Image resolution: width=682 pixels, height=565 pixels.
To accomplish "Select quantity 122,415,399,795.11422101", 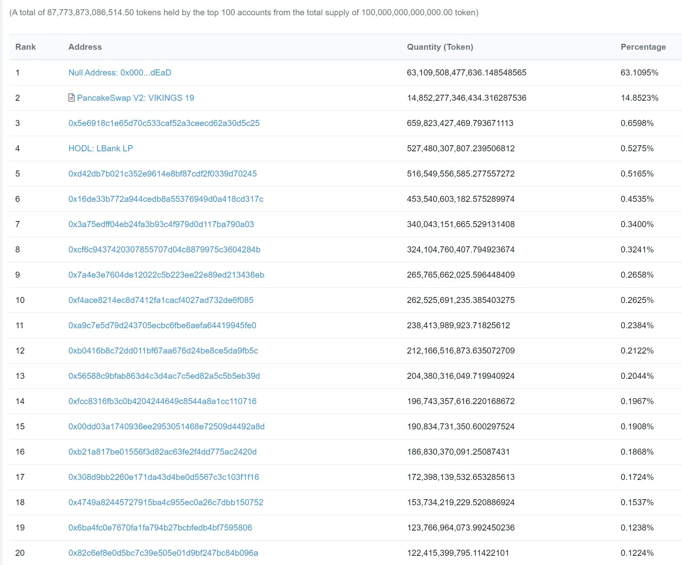I will 458,553.
